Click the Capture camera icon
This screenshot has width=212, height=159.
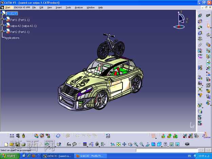click(187, 144)
